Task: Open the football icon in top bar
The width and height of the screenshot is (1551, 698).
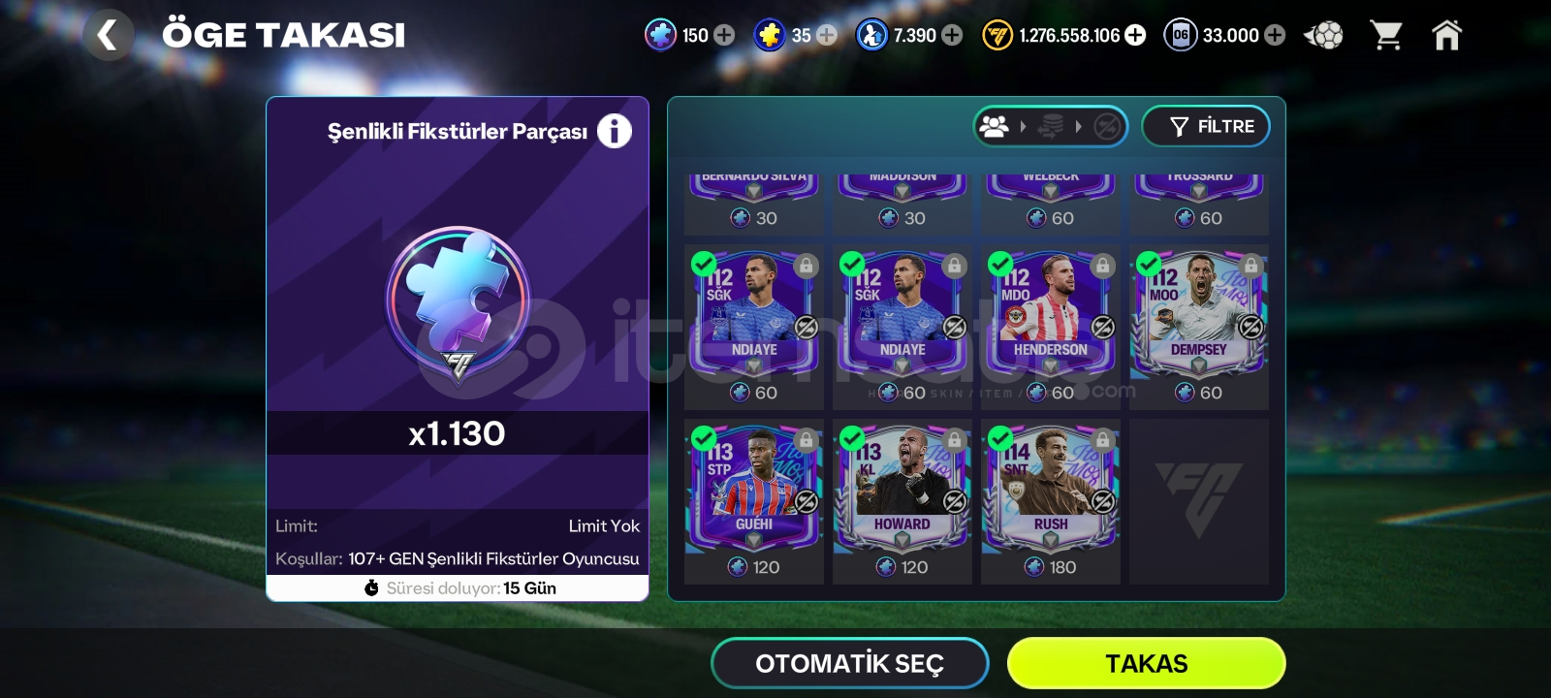Action: pos(1323,36)
